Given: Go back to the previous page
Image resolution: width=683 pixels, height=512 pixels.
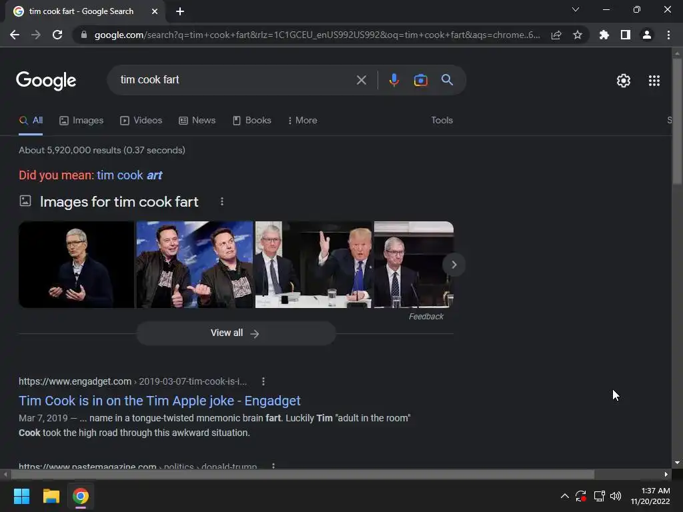Looking at the screenshot, I should tap(15, 35).
